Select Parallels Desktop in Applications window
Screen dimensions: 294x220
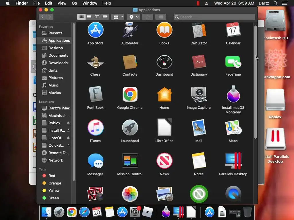[x=233, y=161]
